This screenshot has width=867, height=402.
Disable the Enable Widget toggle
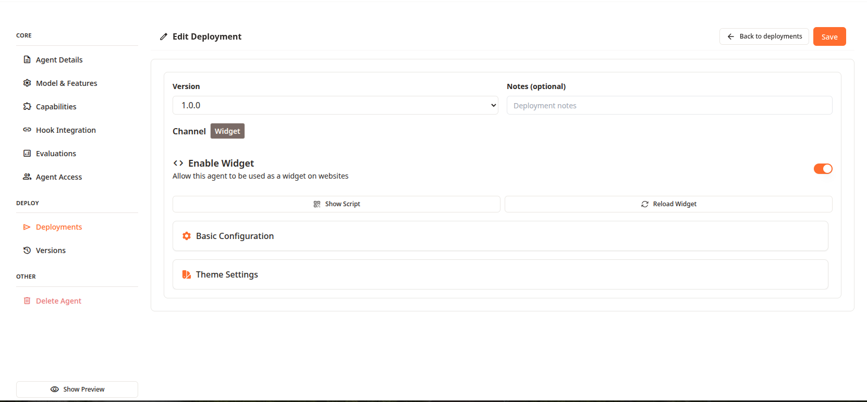tap(823, 169)
